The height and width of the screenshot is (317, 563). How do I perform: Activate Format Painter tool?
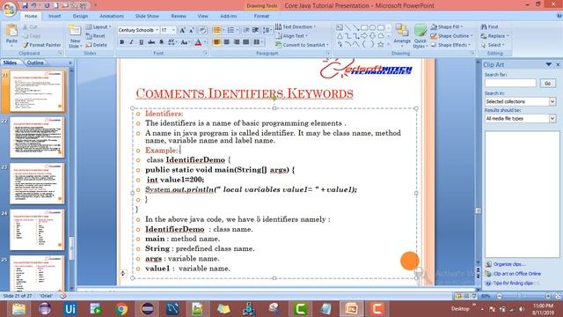(41, 45)
